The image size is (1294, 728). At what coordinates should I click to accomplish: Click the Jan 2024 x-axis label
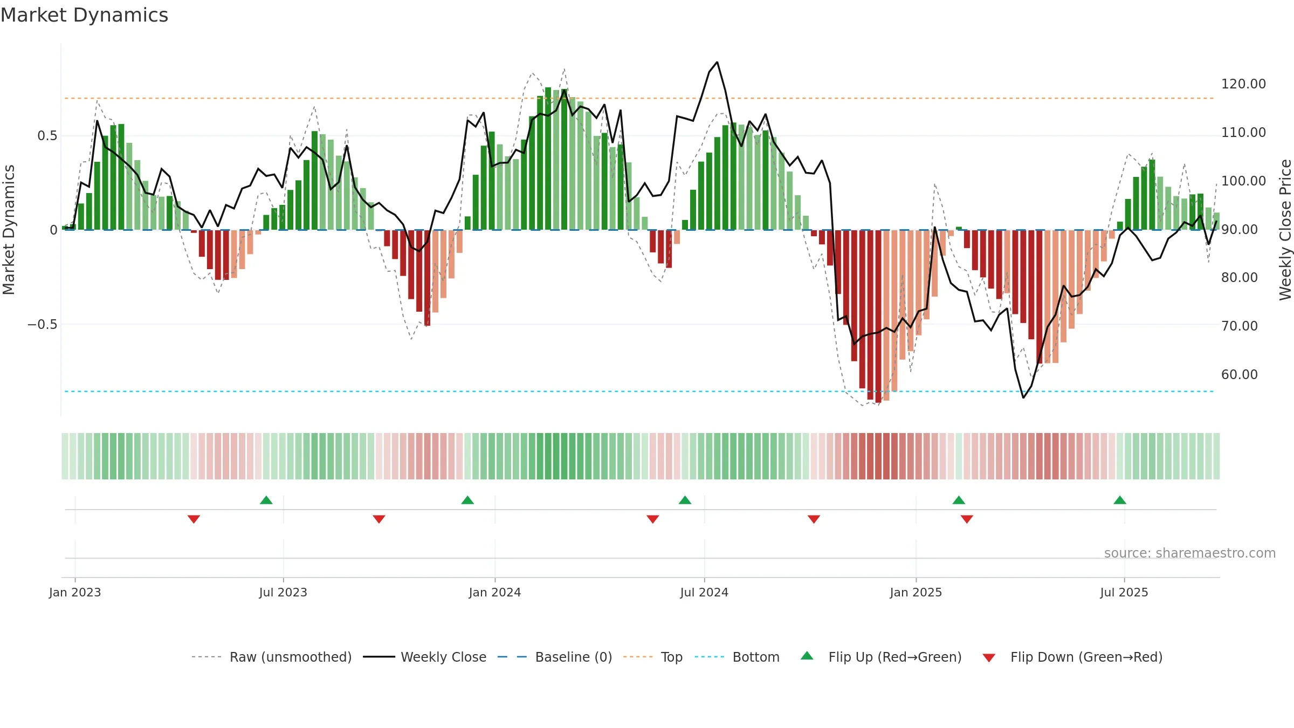pyautogui.click(x=495, y=592)
